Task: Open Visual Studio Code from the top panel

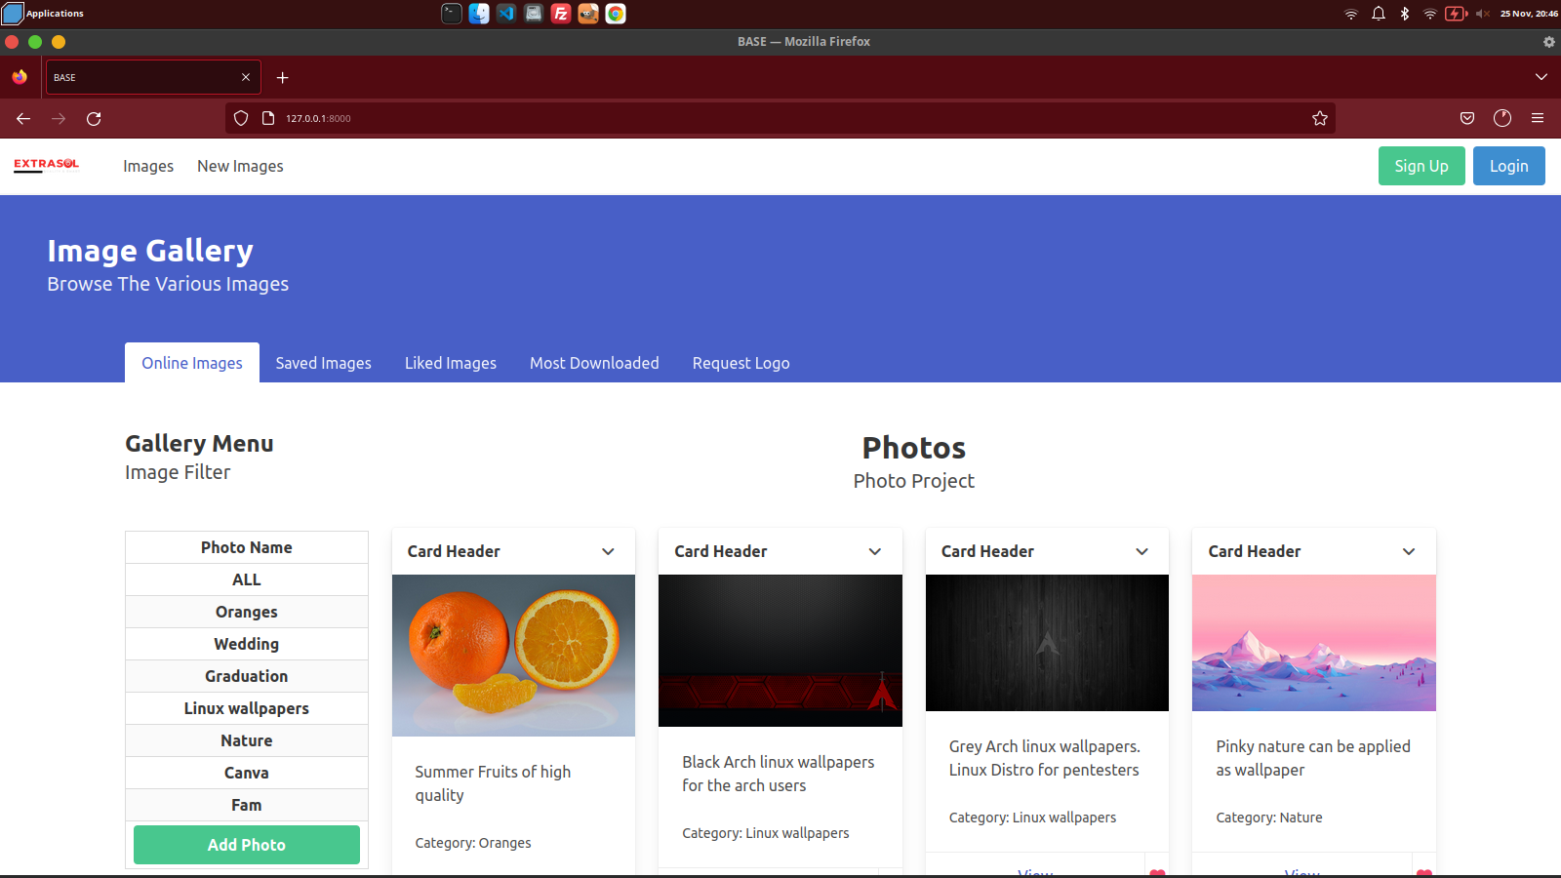Action: click(x=505, y=14)
